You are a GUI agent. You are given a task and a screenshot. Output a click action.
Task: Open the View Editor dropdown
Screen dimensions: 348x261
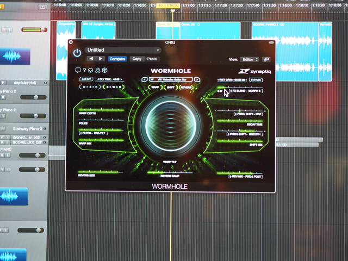[x=250, y=59]
